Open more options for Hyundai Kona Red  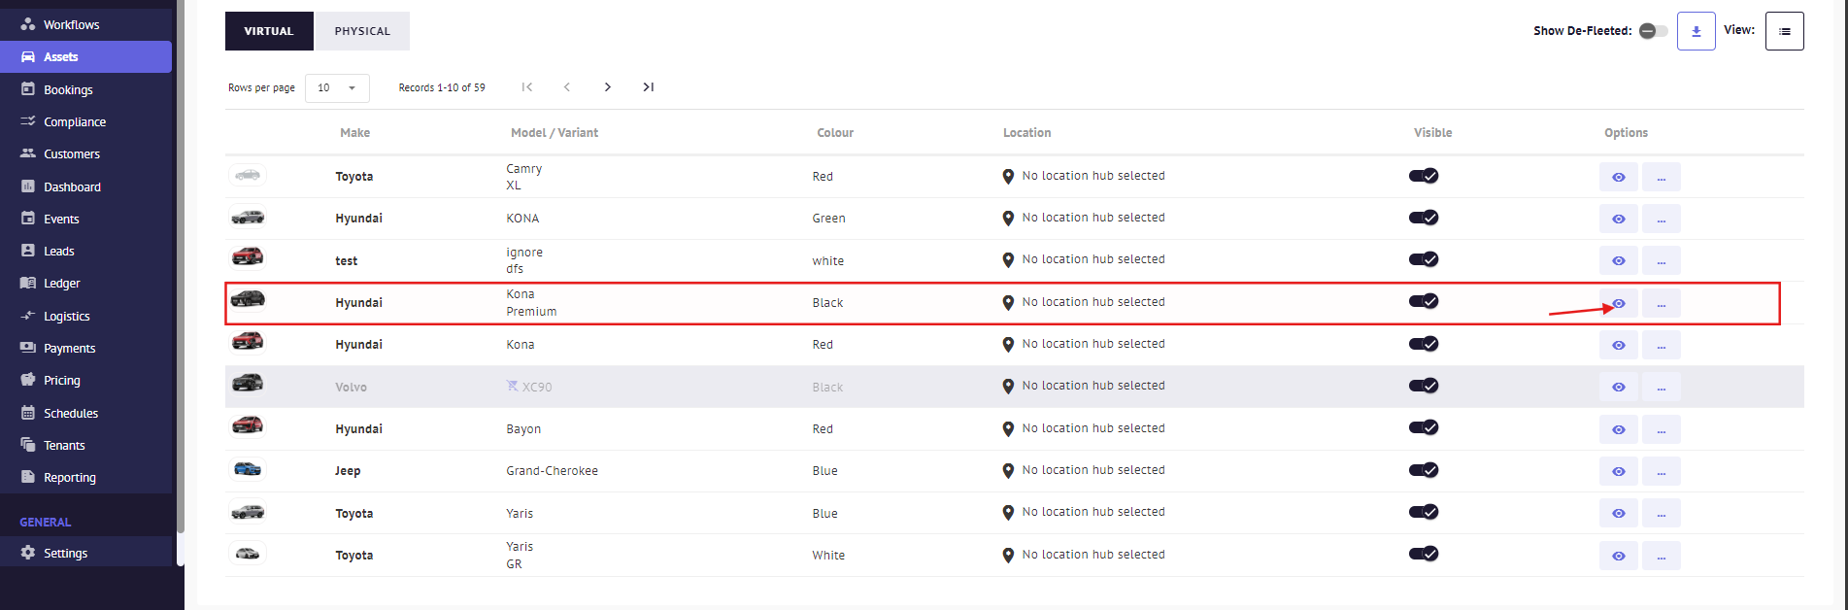(x=1662, y=345)
